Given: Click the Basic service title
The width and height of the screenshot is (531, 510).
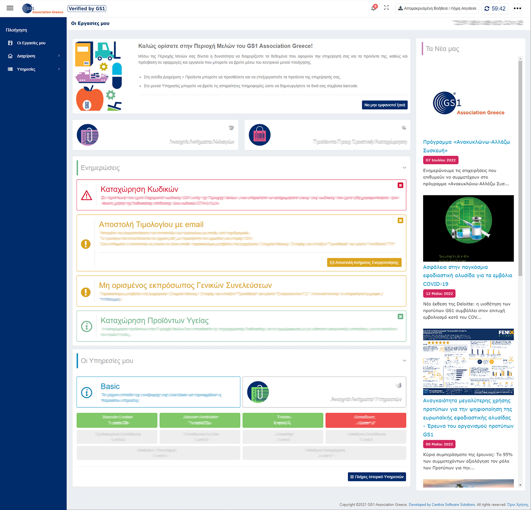Looking at the screenshot, I should (110, 386).
